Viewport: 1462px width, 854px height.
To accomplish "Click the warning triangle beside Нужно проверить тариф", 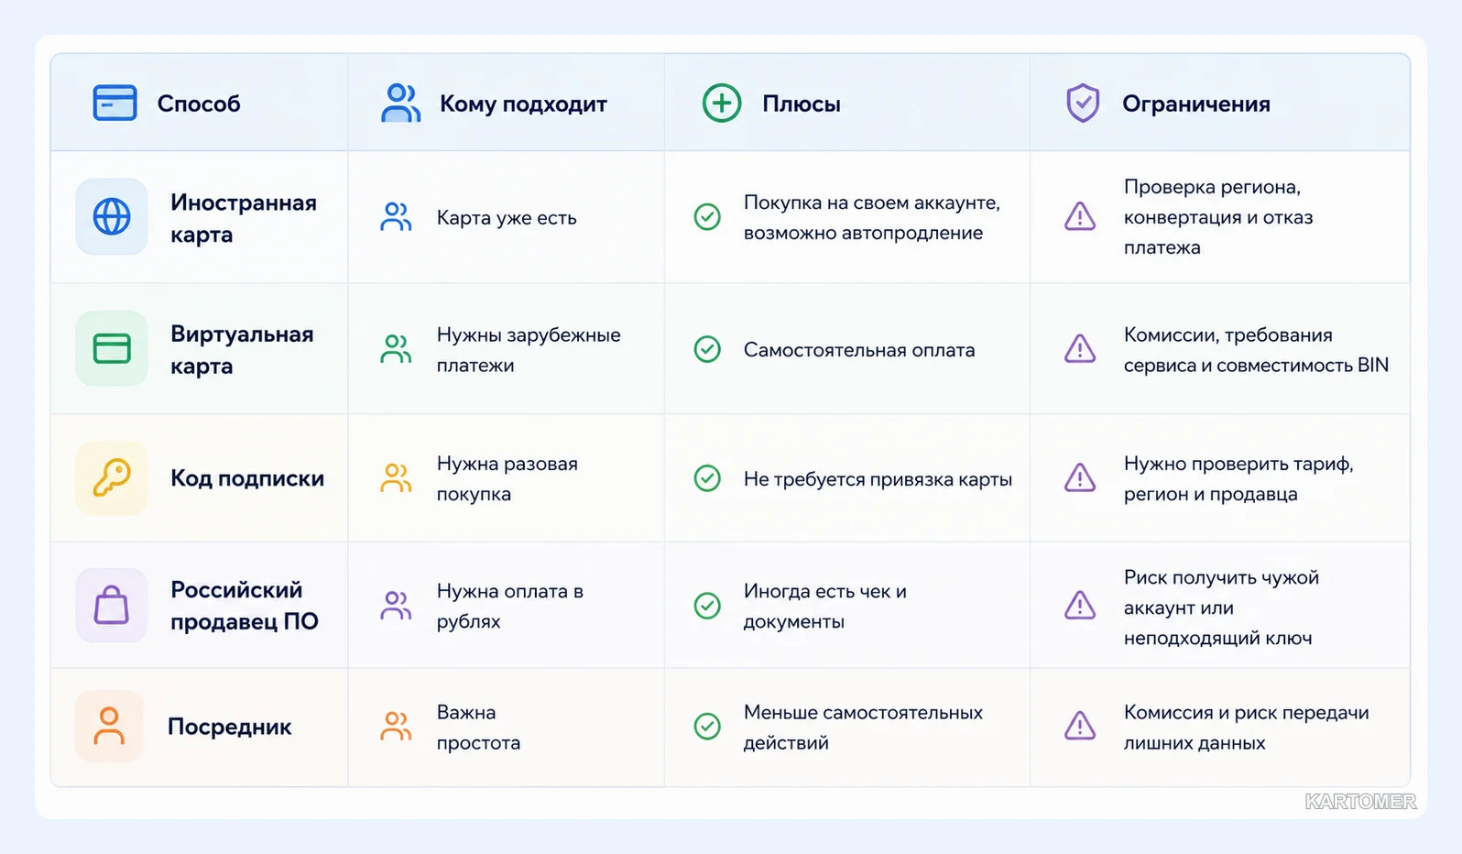I will point(1080,477).
